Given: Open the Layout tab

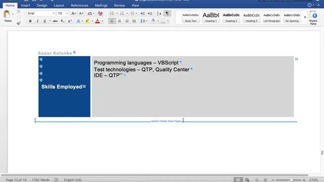Looking at the screenshot, I should 59,6.
